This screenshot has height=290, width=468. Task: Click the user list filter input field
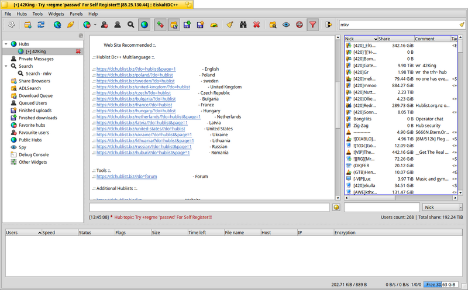382,208
